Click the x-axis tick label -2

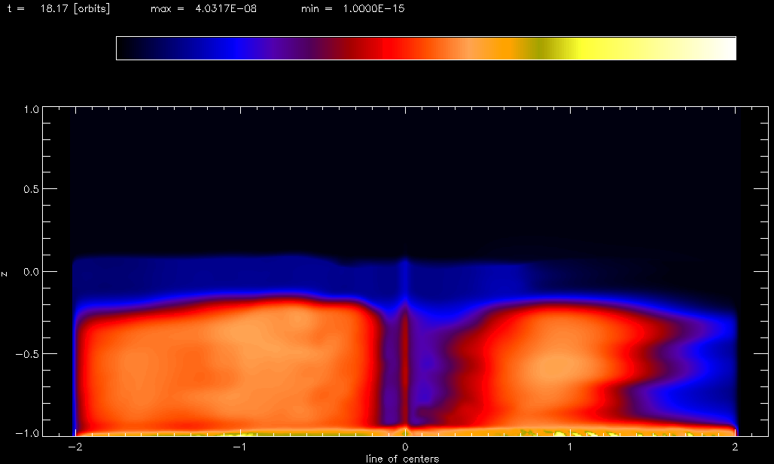tap(75, 447)
